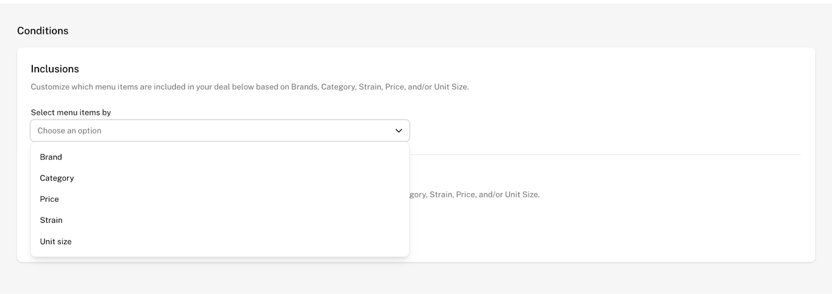Click the Conditions section heading
The height and width of the screenshot is (294, 832).
coord(43,31)
